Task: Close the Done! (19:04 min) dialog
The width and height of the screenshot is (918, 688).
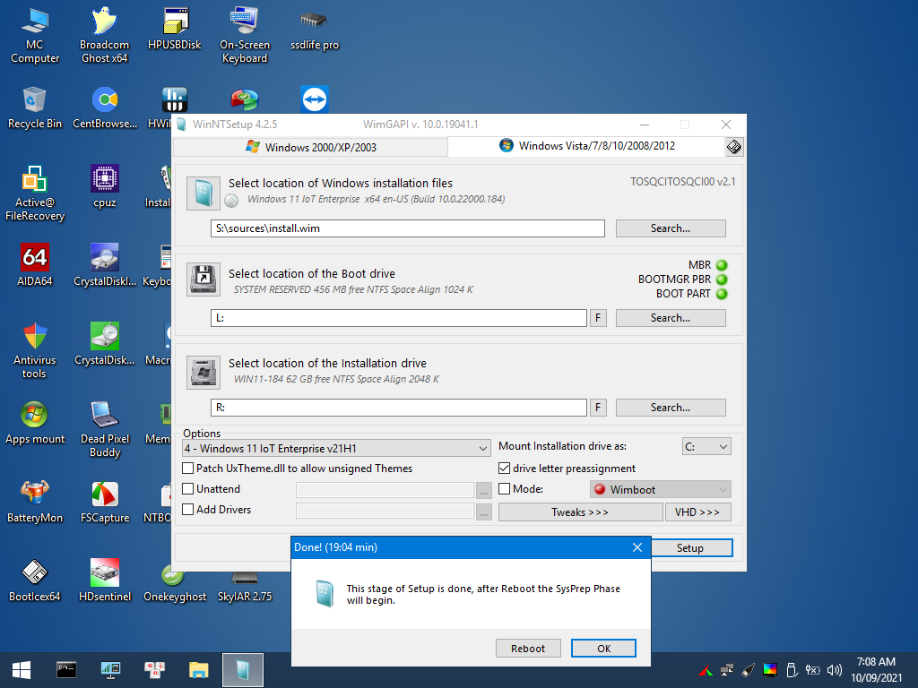Action: pyautogui.click(x=637, y=547)
